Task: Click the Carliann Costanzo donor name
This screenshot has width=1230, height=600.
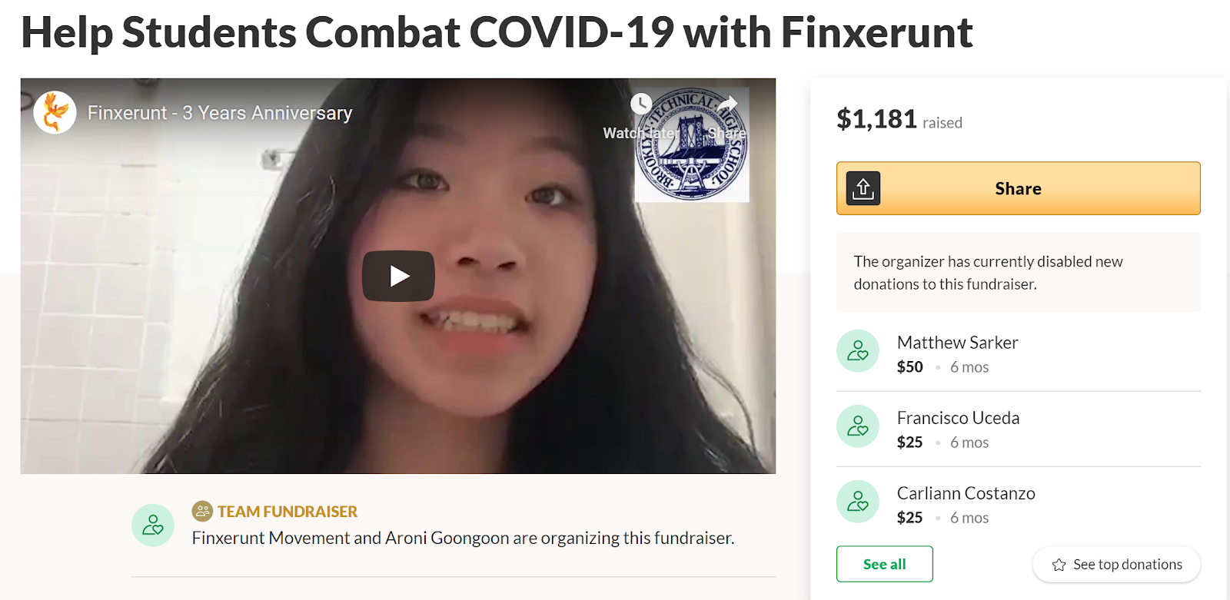Action: tap(966, 493)
